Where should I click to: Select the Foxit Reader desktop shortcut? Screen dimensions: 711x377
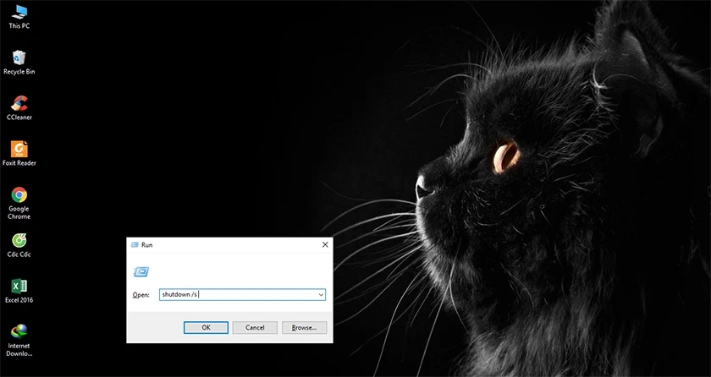point(19,154)
